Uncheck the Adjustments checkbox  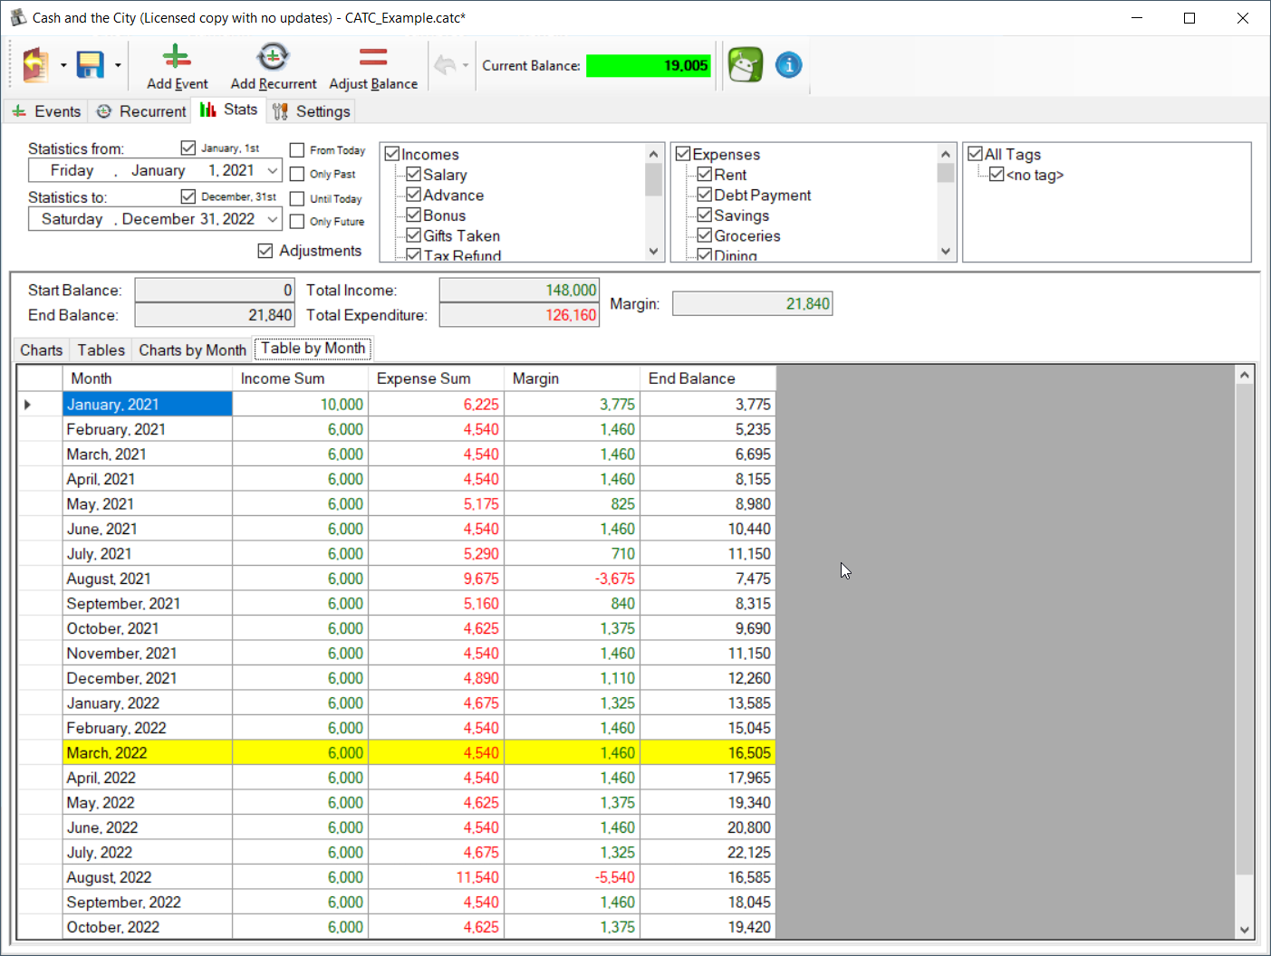coord(265,251)
